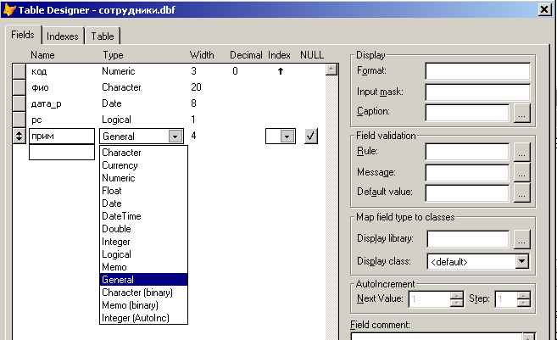The width and height of the screenshot is (557, 340).
Task: Choose Memo from the type list
Action: (114, 266)
